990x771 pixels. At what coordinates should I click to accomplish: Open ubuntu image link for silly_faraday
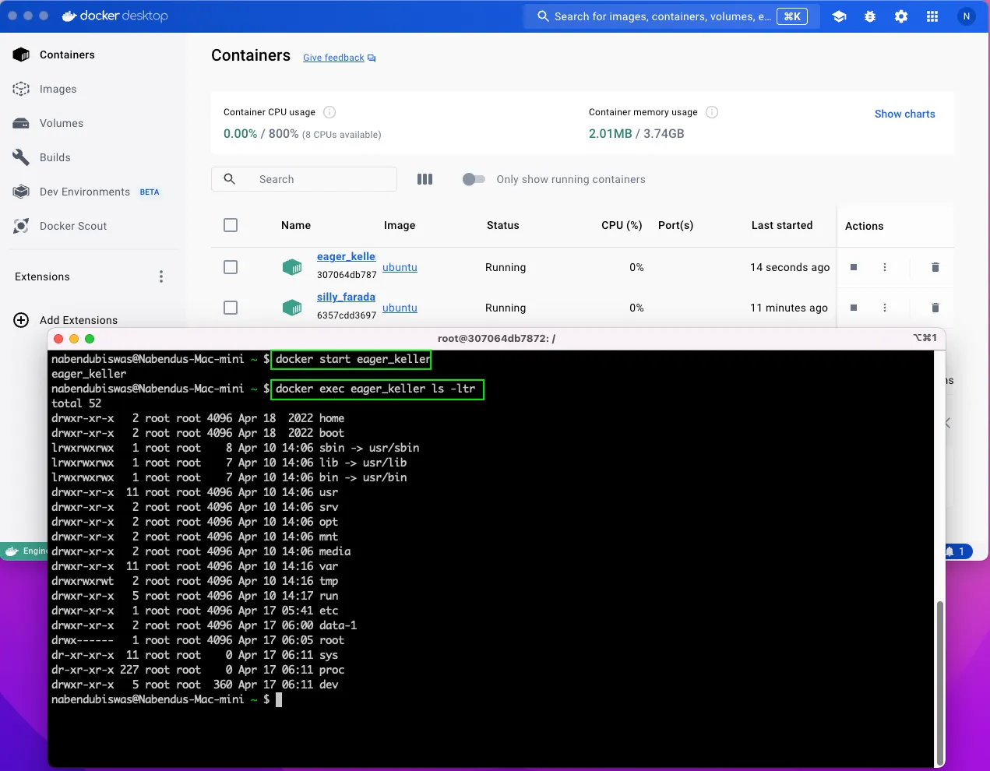coord(400,308)
